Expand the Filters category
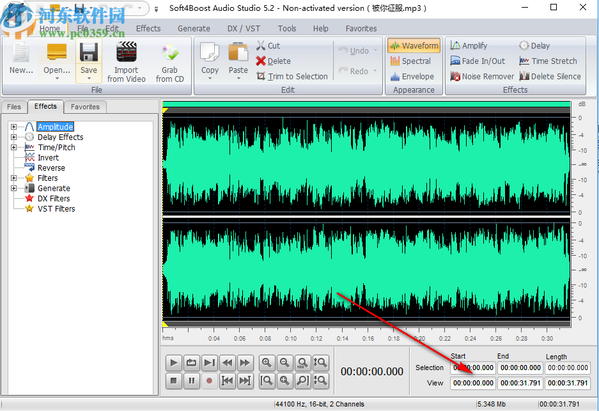Viewport: 599px width, 411px height. pyautogui.click(x=14, y=178)
